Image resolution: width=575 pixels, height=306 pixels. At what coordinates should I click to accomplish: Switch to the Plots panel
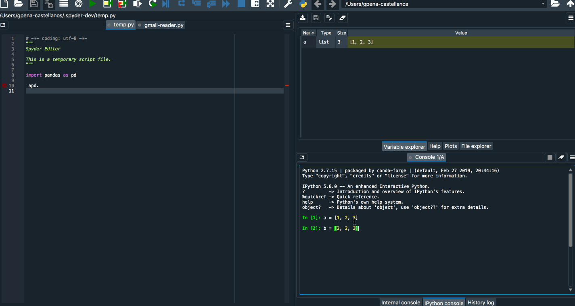(451, 146)
